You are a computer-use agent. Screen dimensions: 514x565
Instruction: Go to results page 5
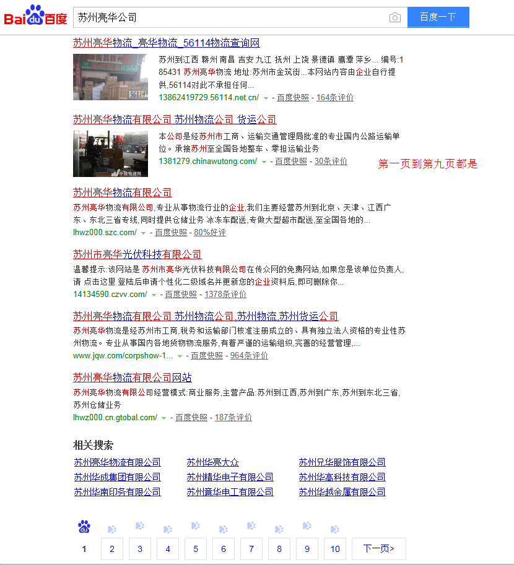tap(196, 549)
